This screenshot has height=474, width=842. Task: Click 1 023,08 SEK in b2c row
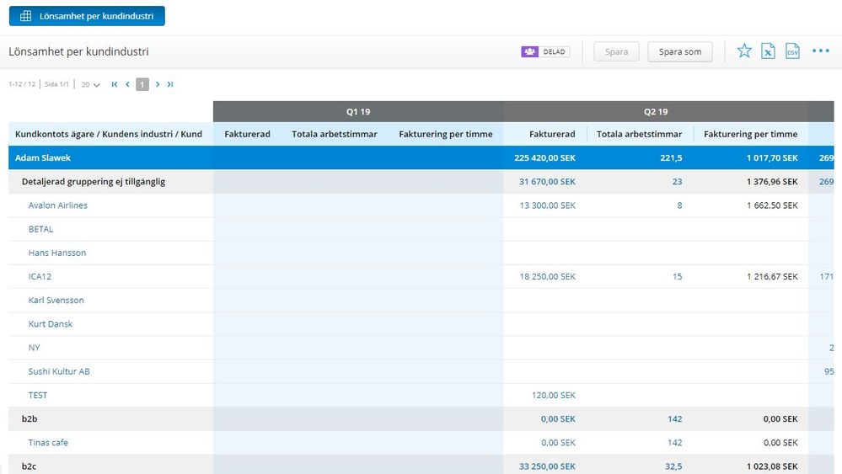tap(772, 466)
